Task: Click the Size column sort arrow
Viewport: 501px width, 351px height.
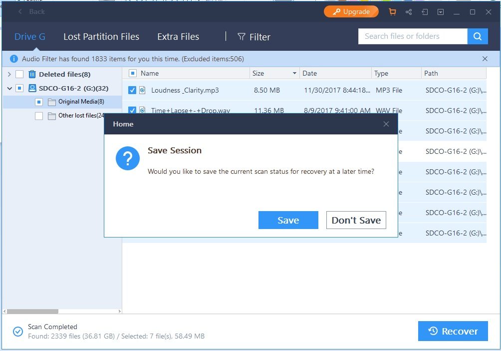Action: coord(294,73)
